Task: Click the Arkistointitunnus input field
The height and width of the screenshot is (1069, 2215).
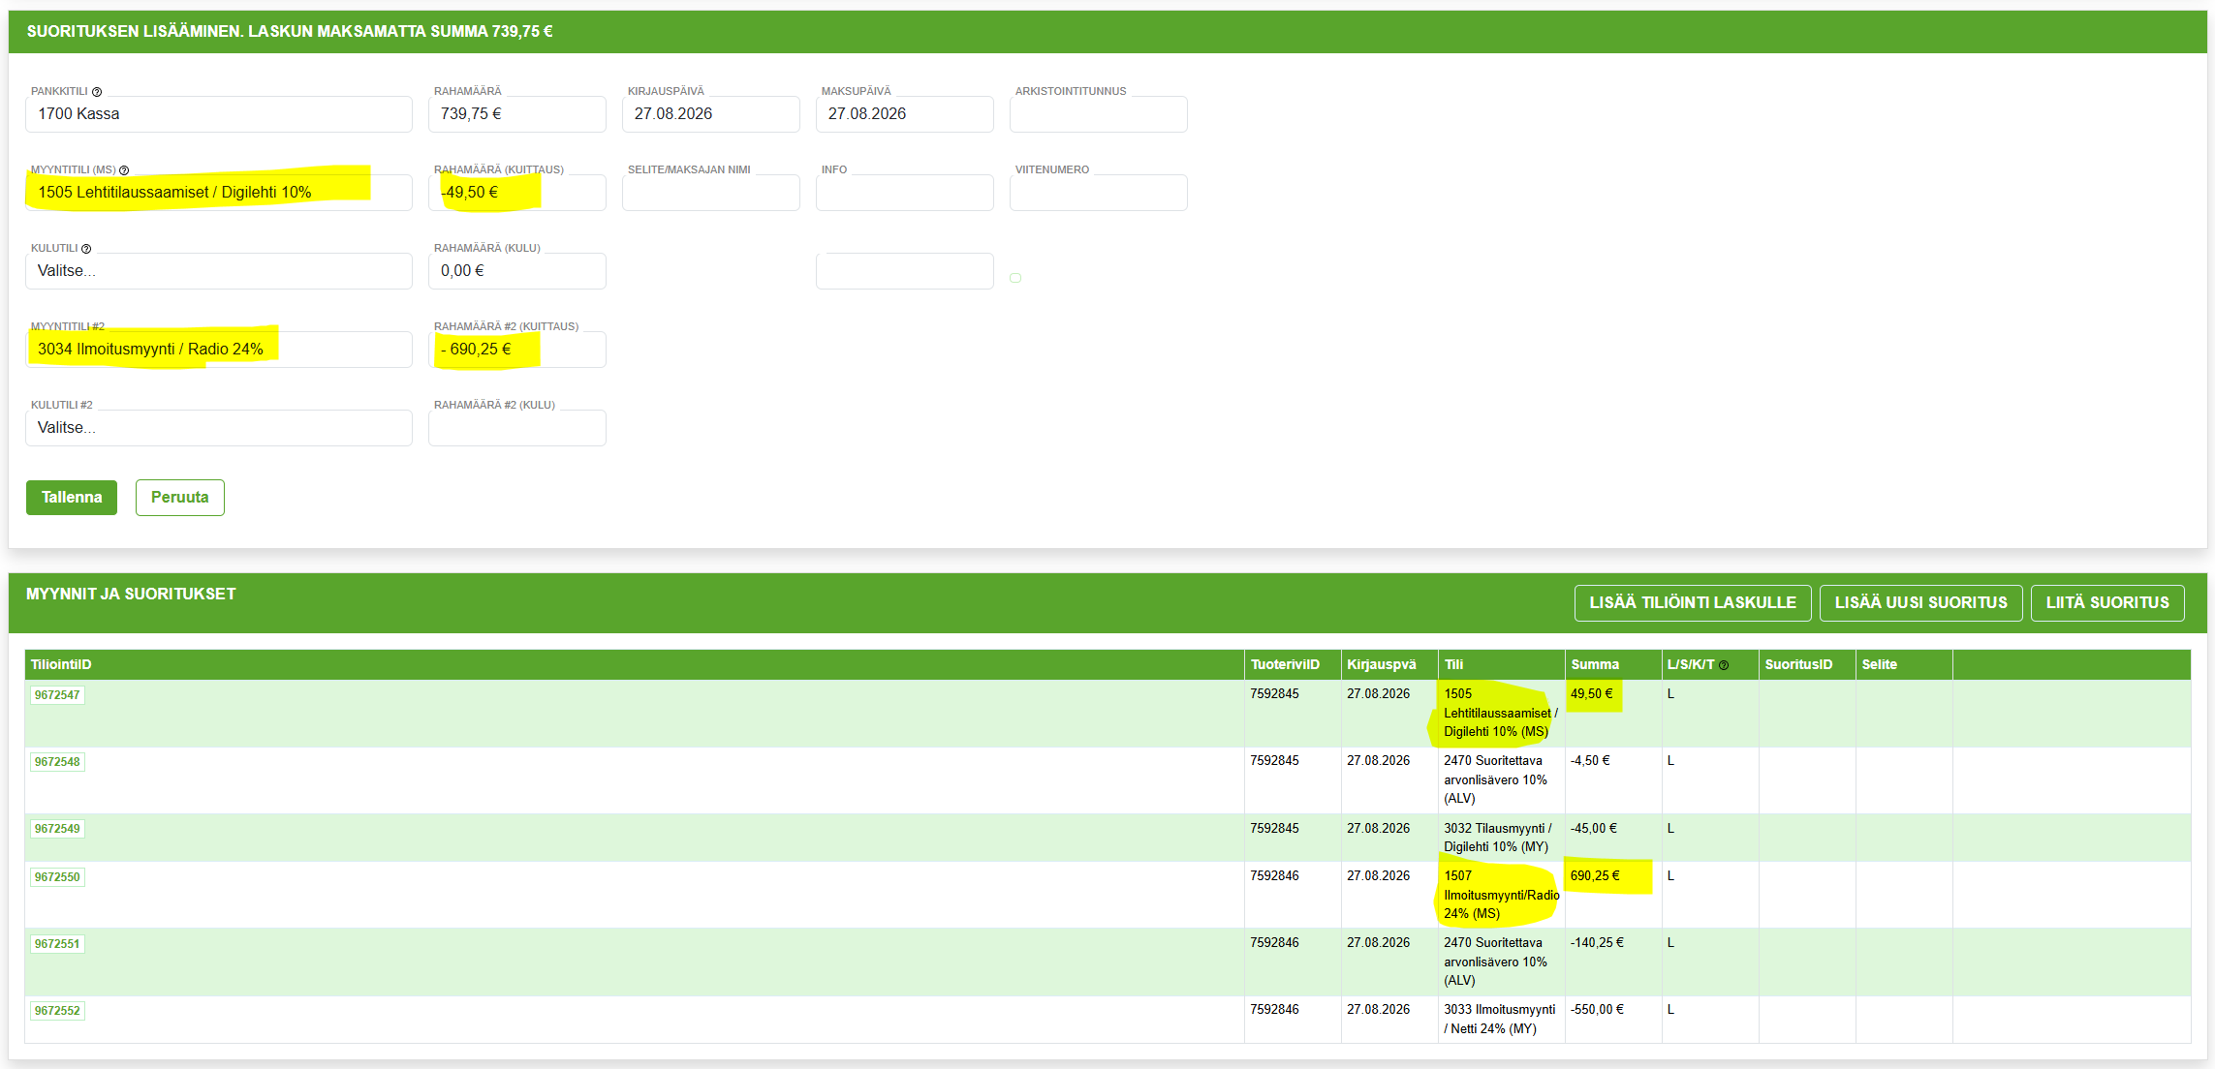Action: coord(1099,114)
